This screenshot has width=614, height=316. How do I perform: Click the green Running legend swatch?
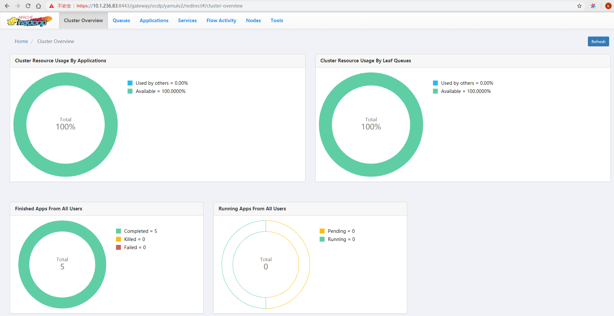click(322, 239)
